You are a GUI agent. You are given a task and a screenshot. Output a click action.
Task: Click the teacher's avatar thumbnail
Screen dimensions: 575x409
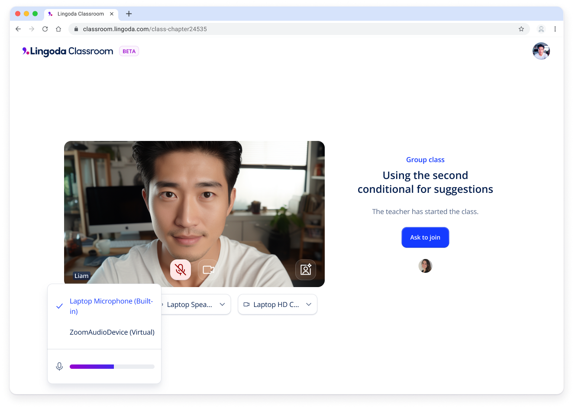(425, 266)
